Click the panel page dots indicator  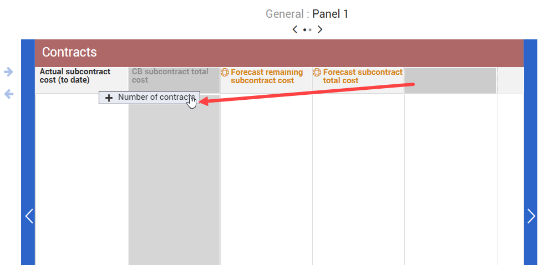(x=307, y=29)
